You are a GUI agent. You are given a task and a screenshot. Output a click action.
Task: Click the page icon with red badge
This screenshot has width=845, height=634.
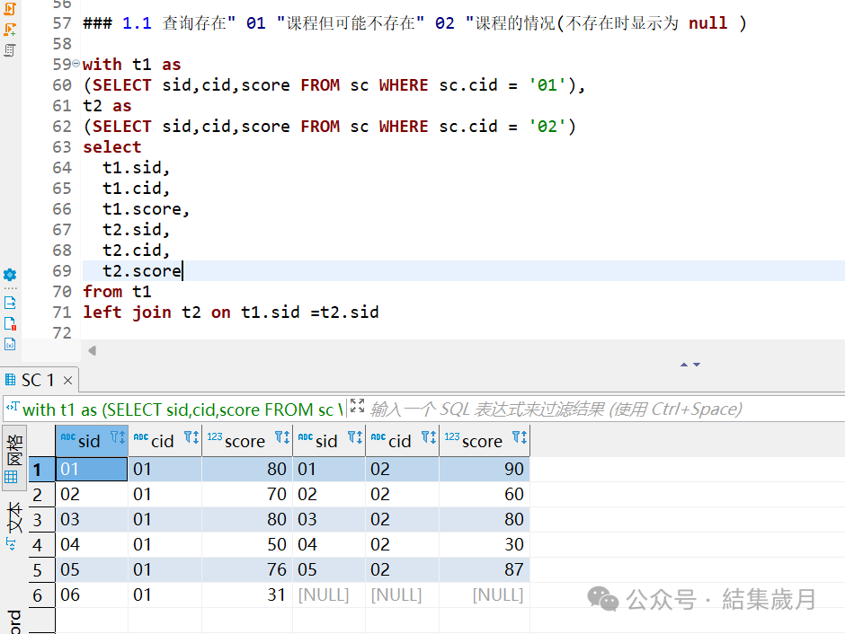[10, 324]
